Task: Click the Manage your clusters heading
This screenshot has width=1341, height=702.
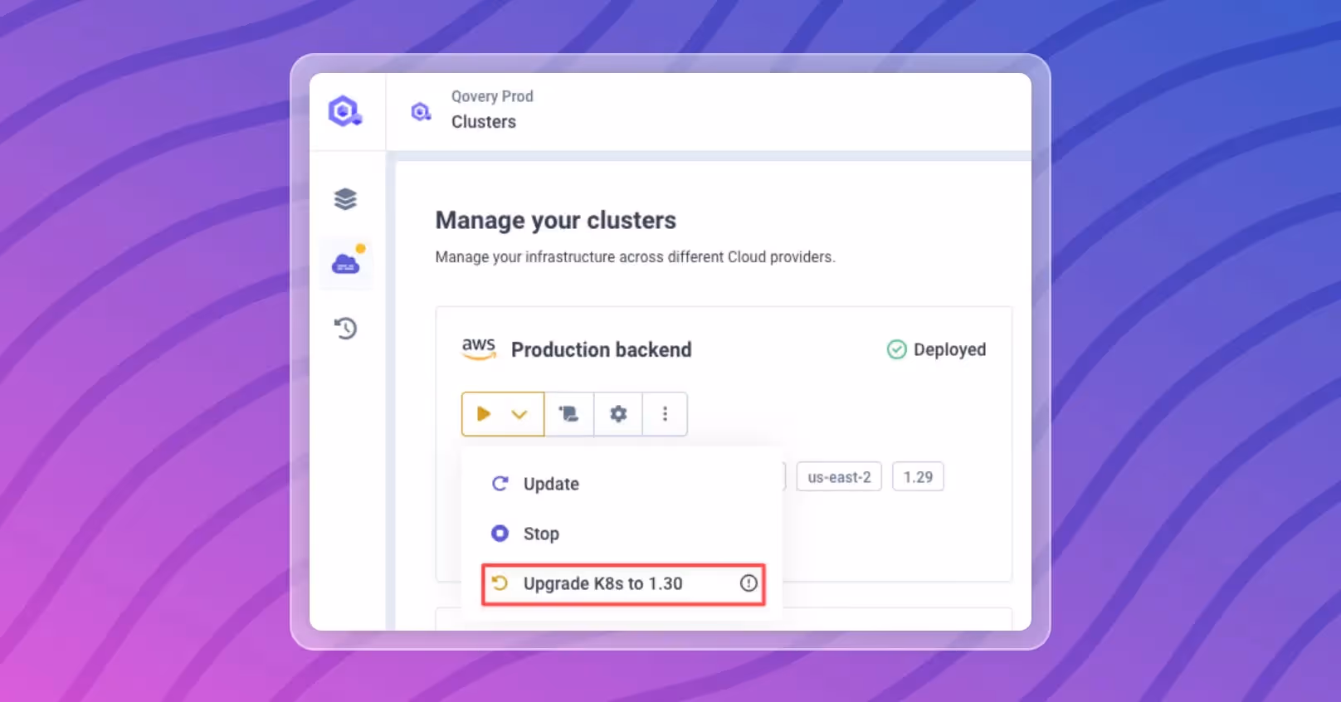Action: (556, 221)
